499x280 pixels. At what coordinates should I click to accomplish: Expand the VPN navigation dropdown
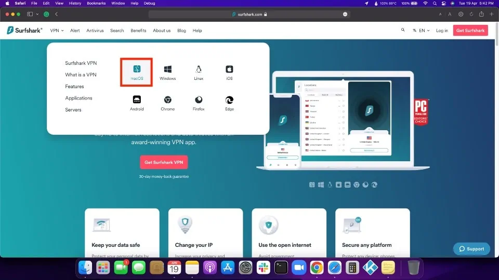click(57, 31)
